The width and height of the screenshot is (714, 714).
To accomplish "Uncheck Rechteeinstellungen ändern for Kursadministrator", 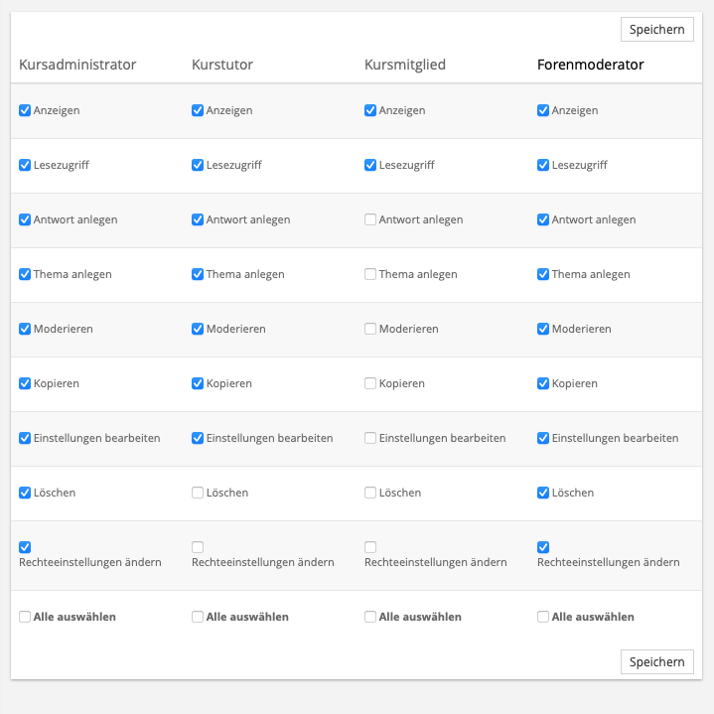I will tap(25, 547).
